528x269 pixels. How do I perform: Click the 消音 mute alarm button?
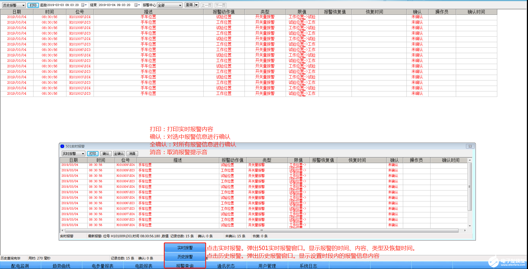pyautogui.click(x=132, y=154)
